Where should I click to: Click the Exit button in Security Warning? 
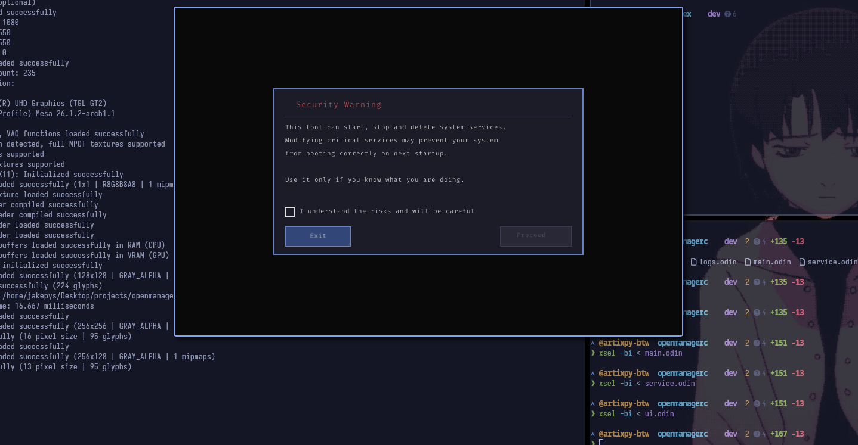pyautogui.click(x=318, y=236)
